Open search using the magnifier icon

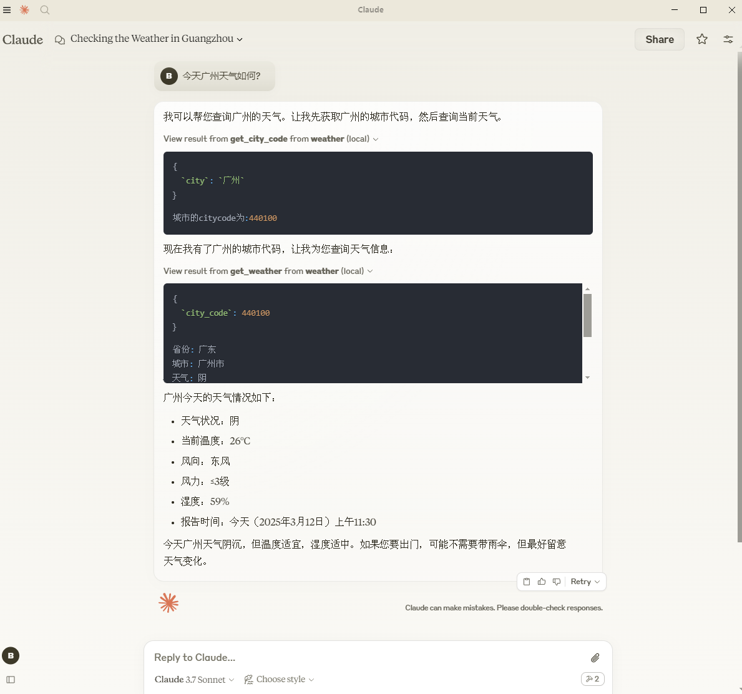coord(44,10)
